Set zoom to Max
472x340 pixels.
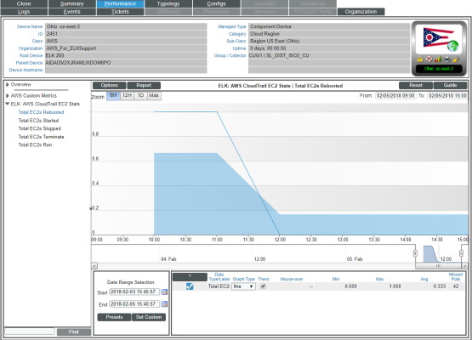coord(154,96)
